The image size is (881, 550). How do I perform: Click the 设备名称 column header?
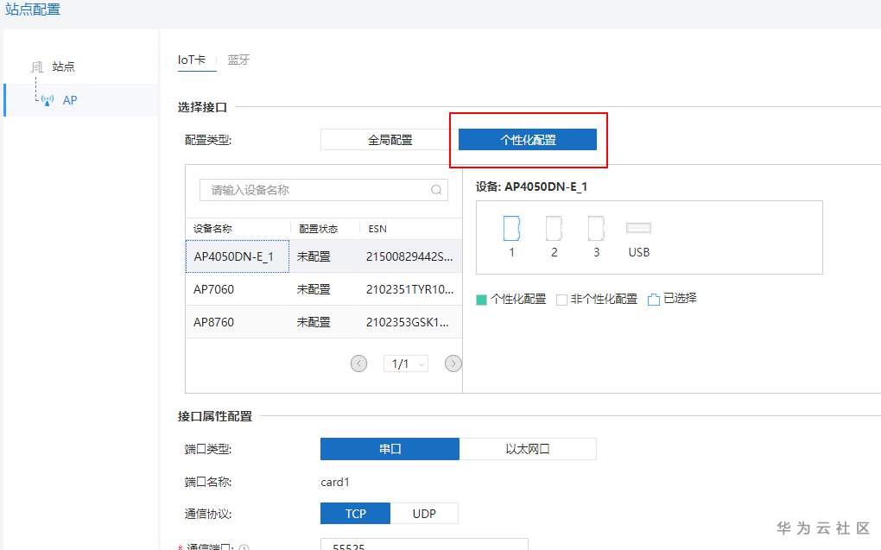click(x=212, y=229)
